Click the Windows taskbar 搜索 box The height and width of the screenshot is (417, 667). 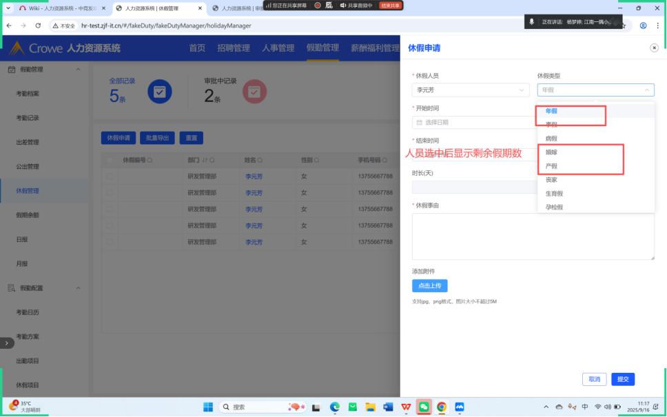coord(263,407)
